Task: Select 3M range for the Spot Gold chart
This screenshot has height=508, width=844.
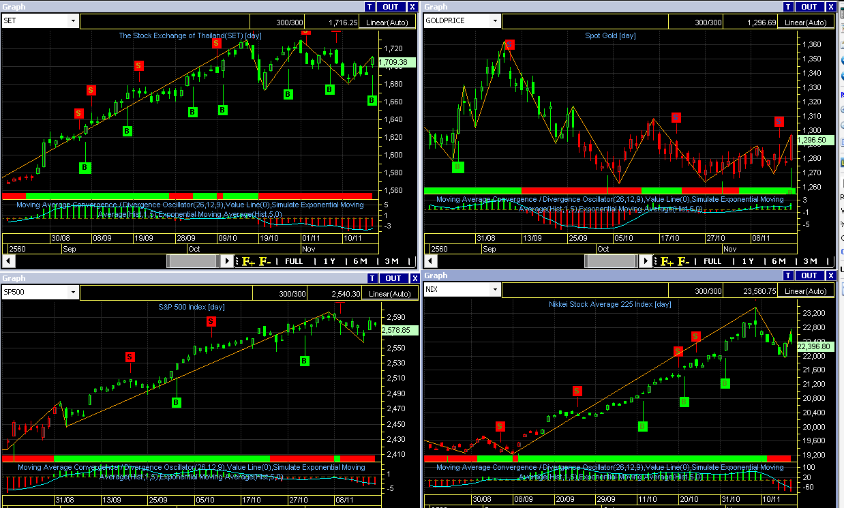Action: 810,261
